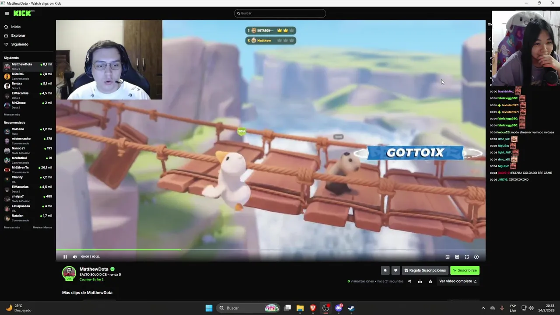Open File Explorer from taskbar

(x=300, y=308)
